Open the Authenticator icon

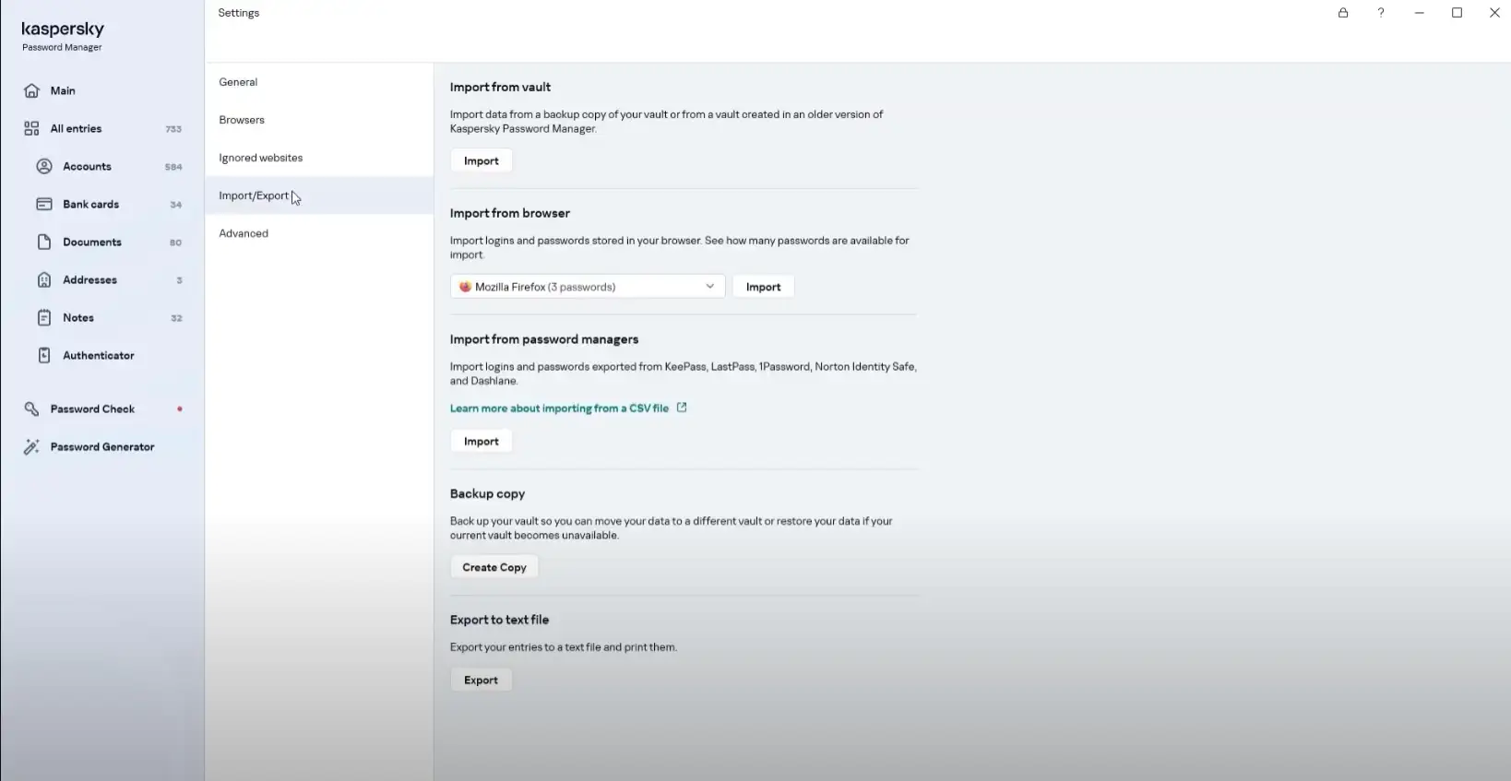click(43, 356)
